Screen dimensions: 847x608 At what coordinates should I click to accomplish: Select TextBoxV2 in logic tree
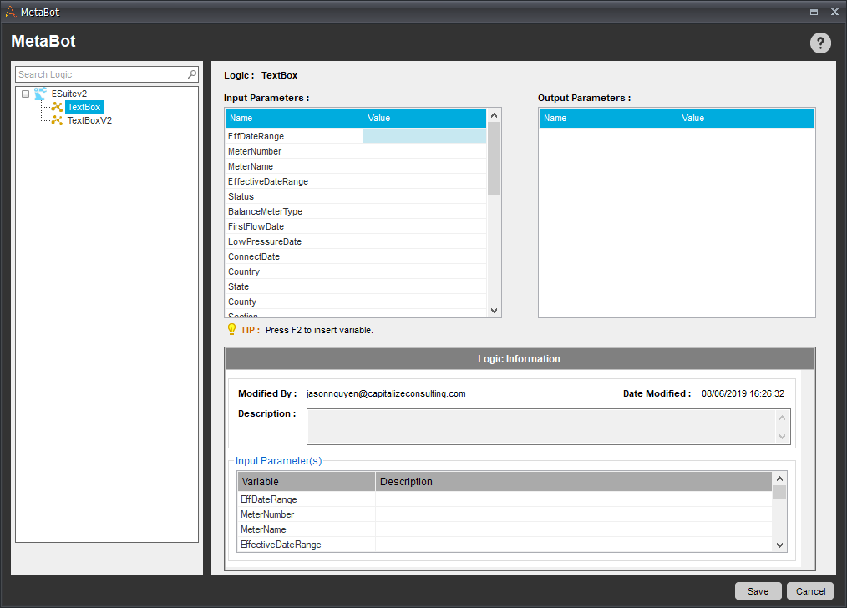click(x=89, y=120)
